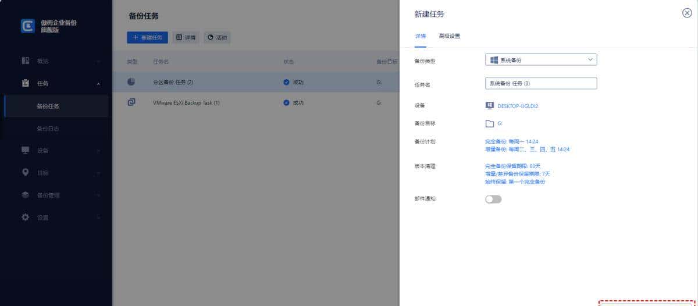Click the app logo in the sidebar
The image size is (698, 306).
click(x=27, y=26)
